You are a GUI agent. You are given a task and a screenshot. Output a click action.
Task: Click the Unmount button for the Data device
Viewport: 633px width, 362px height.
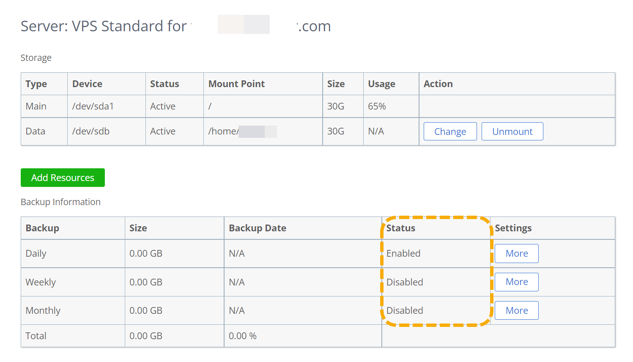pyautogui.click(x=512, y=131)
